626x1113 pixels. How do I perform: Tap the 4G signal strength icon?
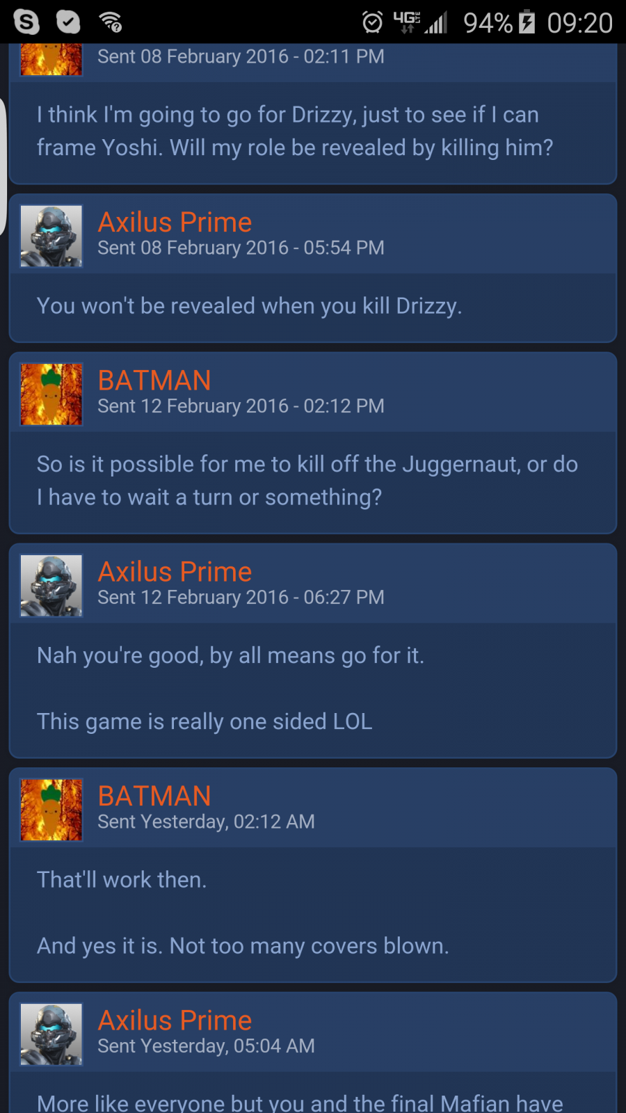click(420, 22)
